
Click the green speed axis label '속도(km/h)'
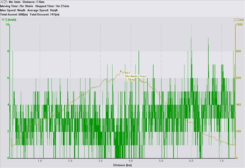tap(9, 20)
